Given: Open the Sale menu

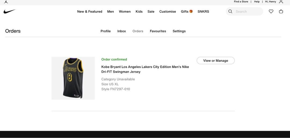Looking at the screenshot, I should [151, 11].
